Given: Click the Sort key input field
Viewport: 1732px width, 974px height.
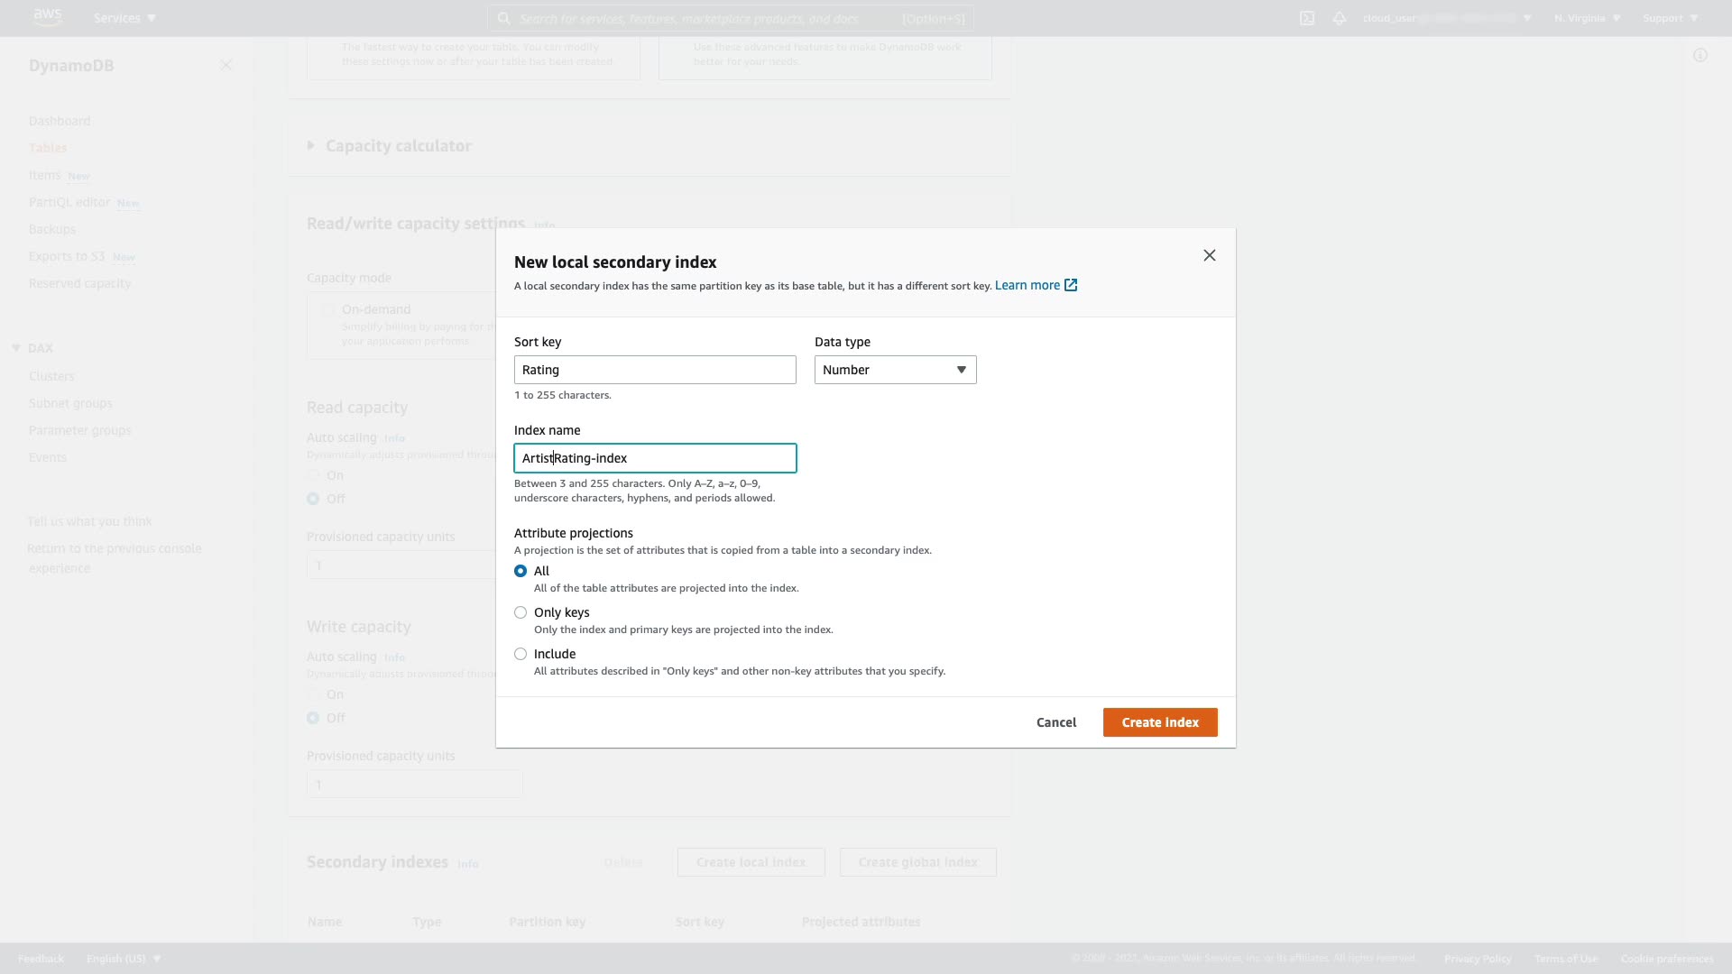Looking at the screenshot, I should 655,370.
